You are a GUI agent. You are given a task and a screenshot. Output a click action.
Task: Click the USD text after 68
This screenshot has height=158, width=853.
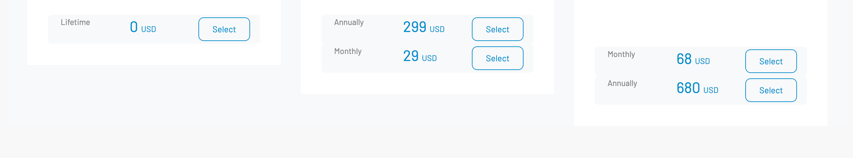702,61
